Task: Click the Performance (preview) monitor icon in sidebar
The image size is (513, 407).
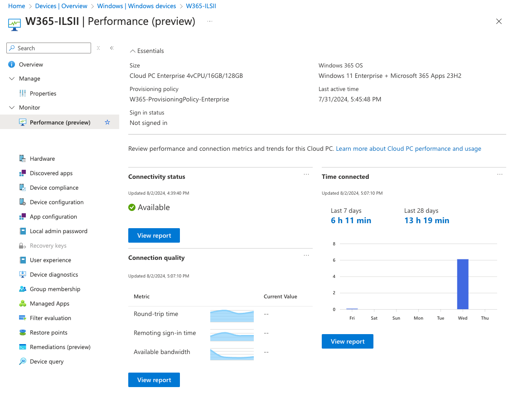Action: point(23,122)
